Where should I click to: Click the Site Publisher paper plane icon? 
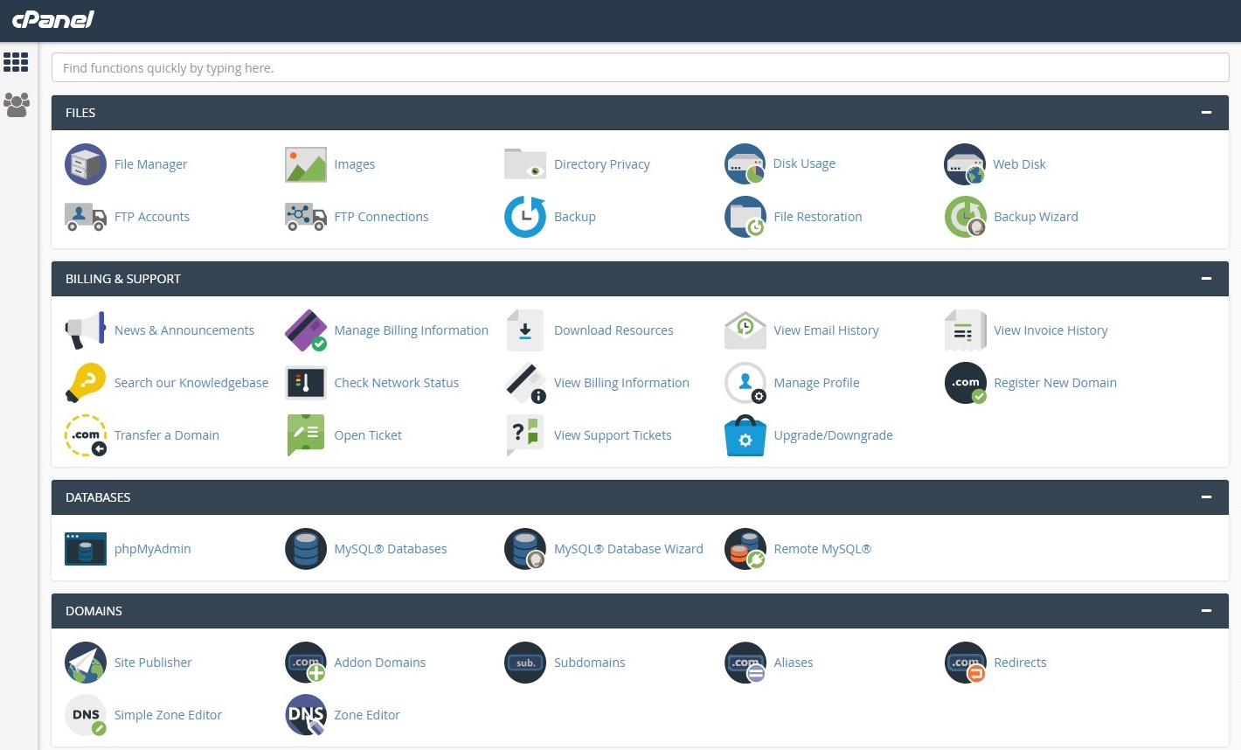coord(86,663)
